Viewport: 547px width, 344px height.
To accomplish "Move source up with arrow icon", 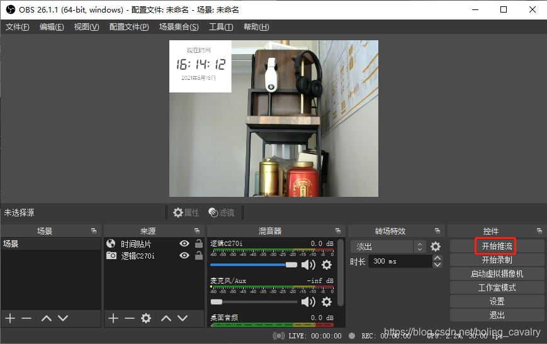I will pyautogui.click(x=166, y=318).
